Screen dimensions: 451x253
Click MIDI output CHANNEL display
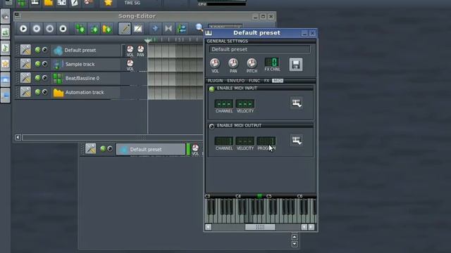[x=224, y=141]
